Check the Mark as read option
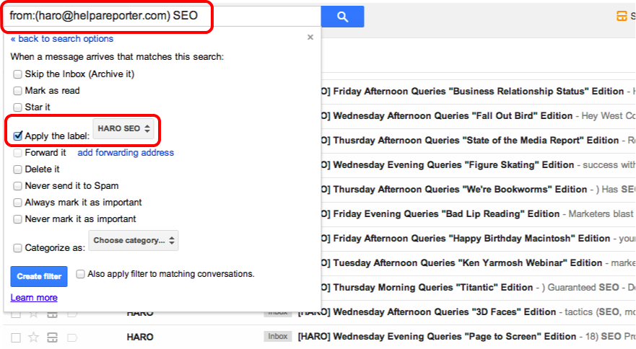The height and width of the screenshot is (349, 636). 17,91
